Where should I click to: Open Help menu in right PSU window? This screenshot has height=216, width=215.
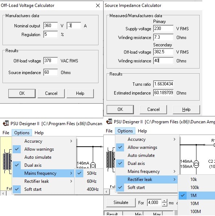[x=142, y=131]
